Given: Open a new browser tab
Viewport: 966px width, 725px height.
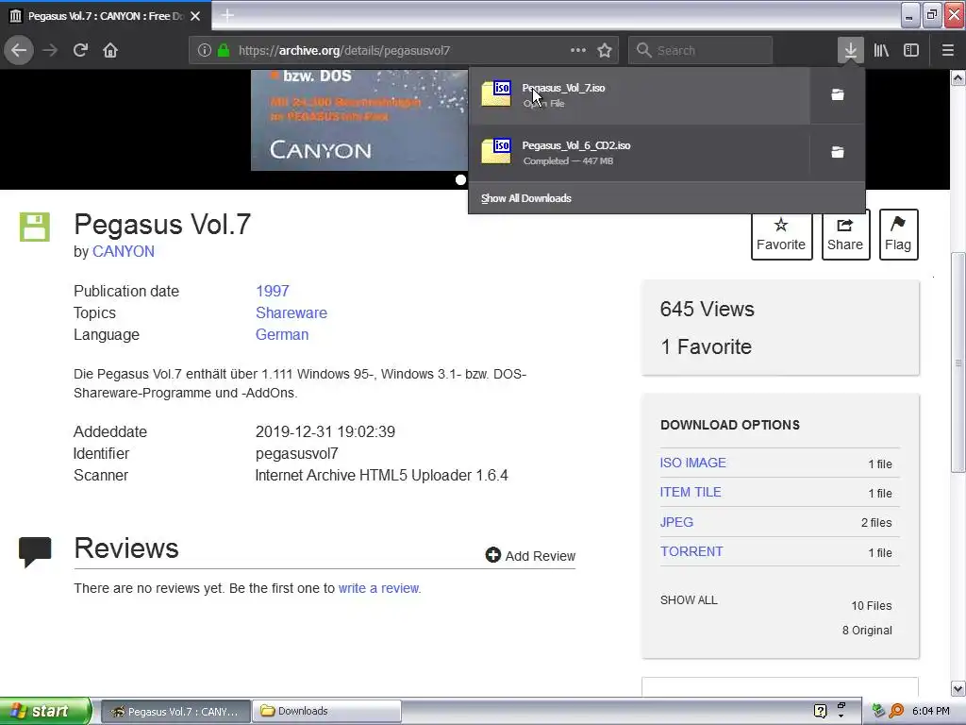Looking at the screenshot, I should (227, 15).
